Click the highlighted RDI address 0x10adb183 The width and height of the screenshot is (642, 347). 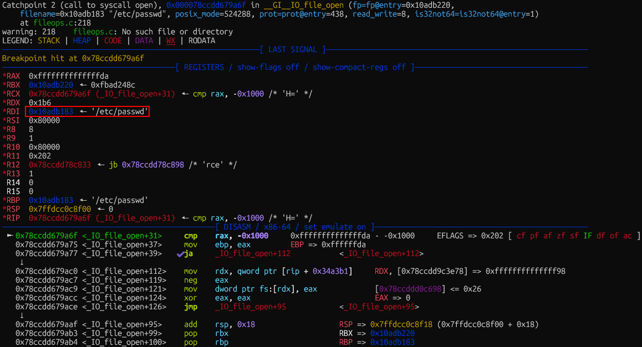(51, 111)
